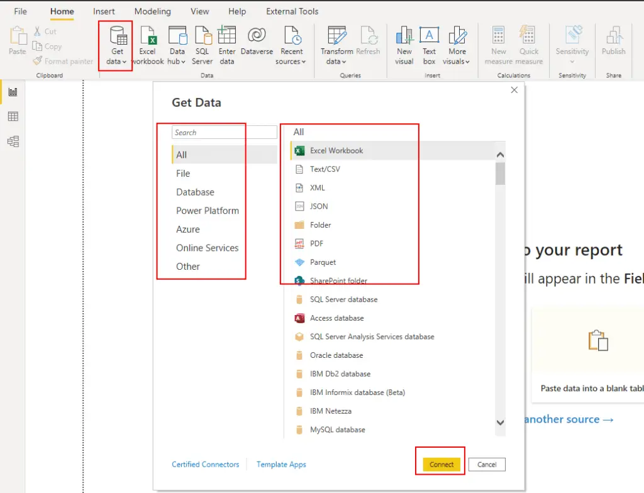Open Dataverse from the ribbon
The width and height of the screenshot is (644, 493).
coord(257,36)
